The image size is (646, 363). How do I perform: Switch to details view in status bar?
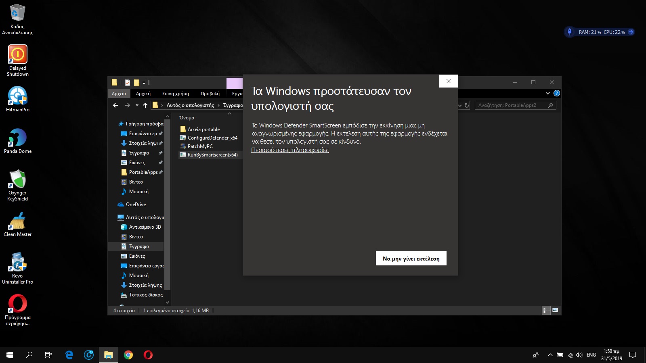[546, 310]
